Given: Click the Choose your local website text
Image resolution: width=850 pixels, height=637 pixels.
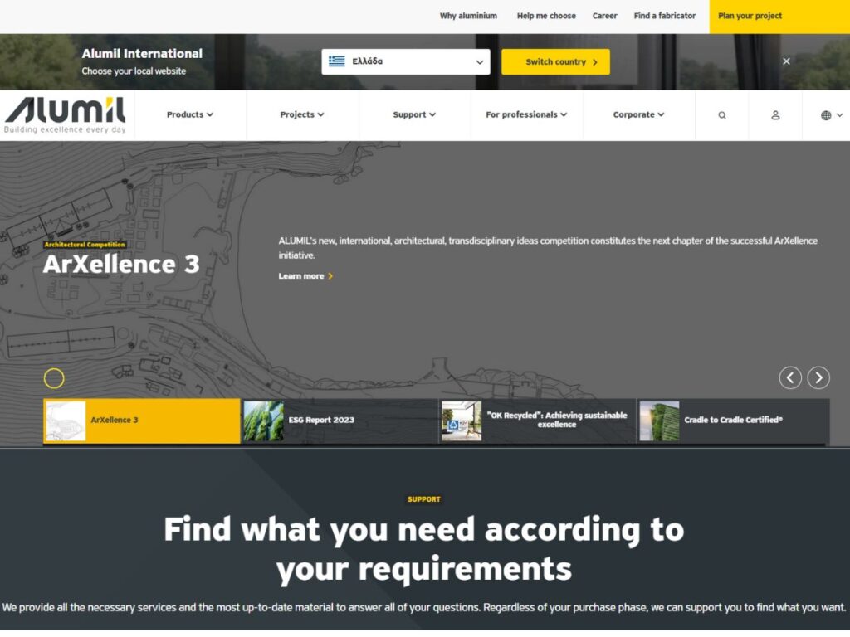Looking at the screenshot, I should pyautogui.click(x=134, y=71).
